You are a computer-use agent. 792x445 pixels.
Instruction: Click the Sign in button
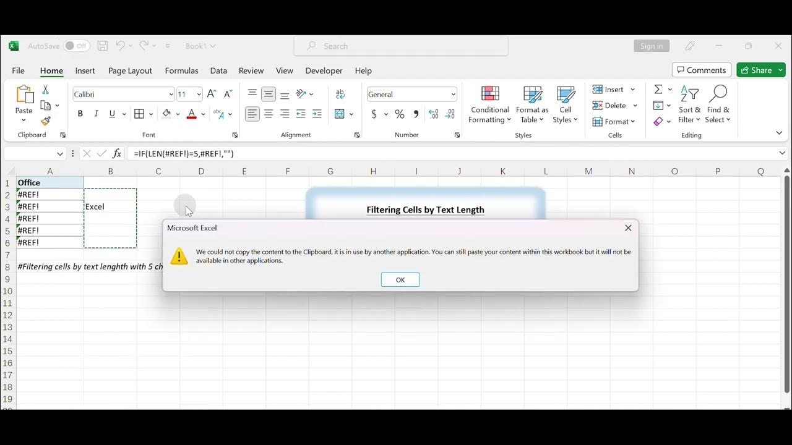click(x=652, y=46)
